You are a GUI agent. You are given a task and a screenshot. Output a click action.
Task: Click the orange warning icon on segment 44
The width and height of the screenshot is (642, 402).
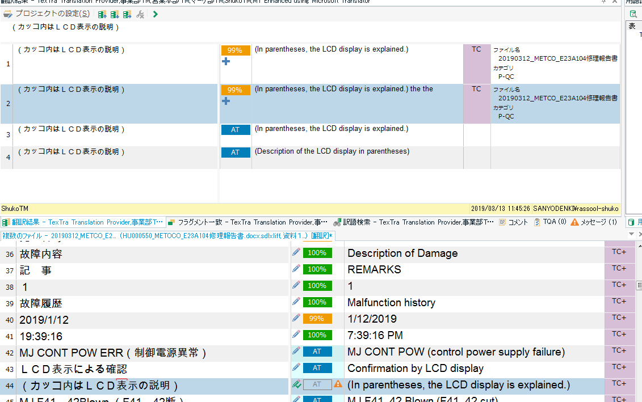(x=338, y=384)
